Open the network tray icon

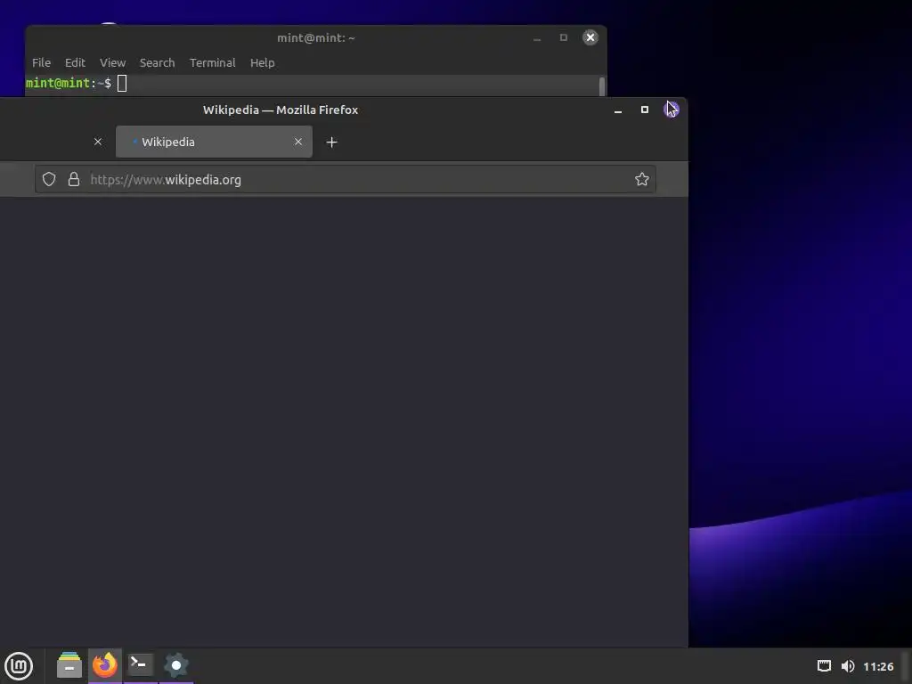(x=824, y=666)
